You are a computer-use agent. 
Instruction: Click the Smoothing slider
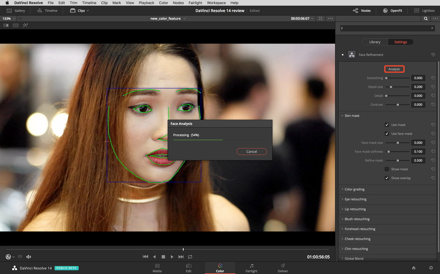(x=397, y=78)
